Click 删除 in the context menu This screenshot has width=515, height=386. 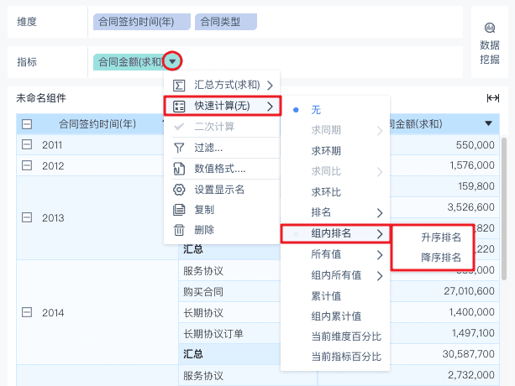click(x=204, y=230)
